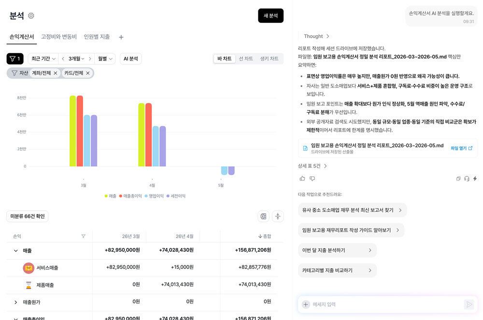
Task: Focus the 메세지 입력 field
Action: [x=386, y=304]
